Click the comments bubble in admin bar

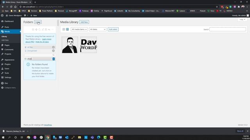(26, 16)
